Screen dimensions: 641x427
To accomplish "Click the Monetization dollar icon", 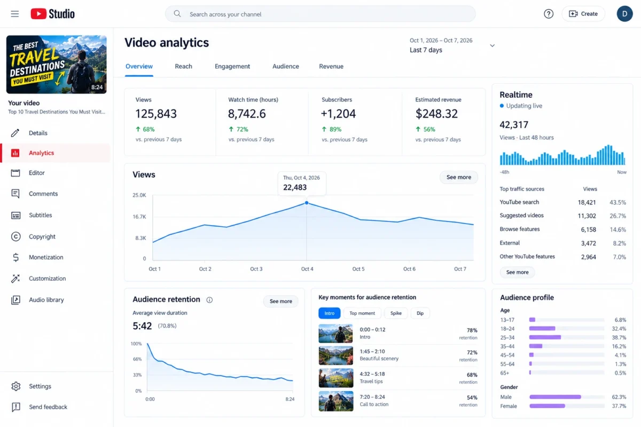I will point(15,257).
